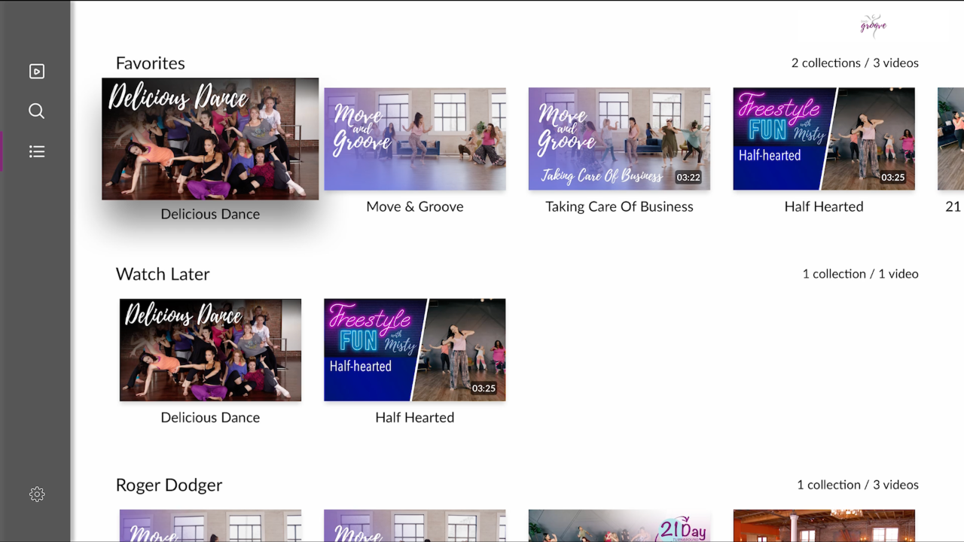This screenshot has height=542, width=964.
Task: Click the Body Groove logo
Action: pos(873,26)
